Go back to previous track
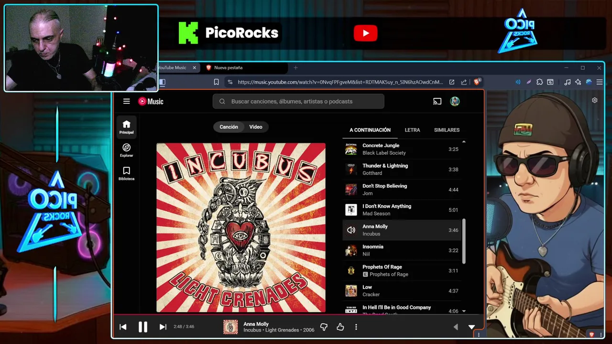Viewport: 612px width, 344px height. pos(123,327)
